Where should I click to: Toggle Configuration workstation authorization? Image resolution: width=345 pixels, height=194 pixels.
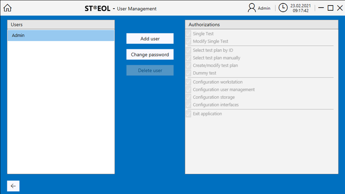pos(188,82)
